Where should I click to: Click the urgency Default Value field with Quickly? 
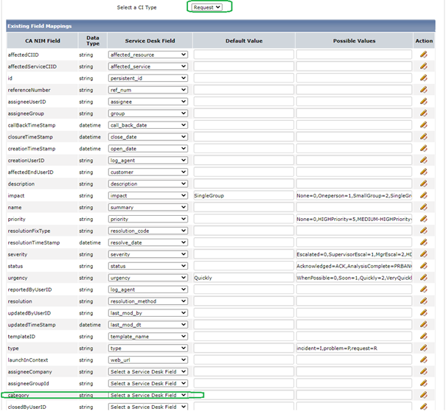(243, 278)
